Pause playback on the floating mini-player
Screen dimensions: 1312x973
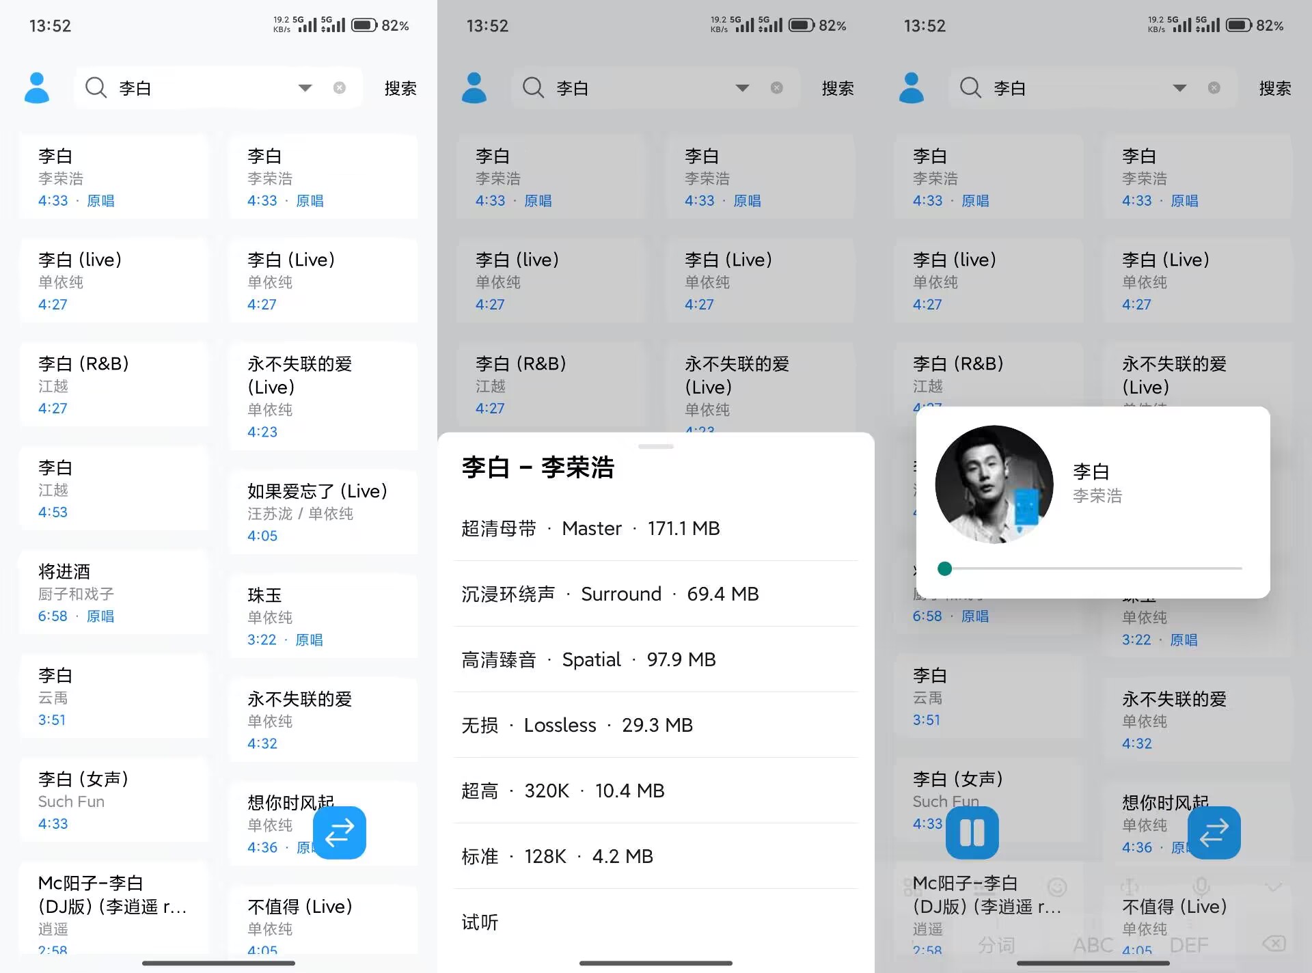972,832
